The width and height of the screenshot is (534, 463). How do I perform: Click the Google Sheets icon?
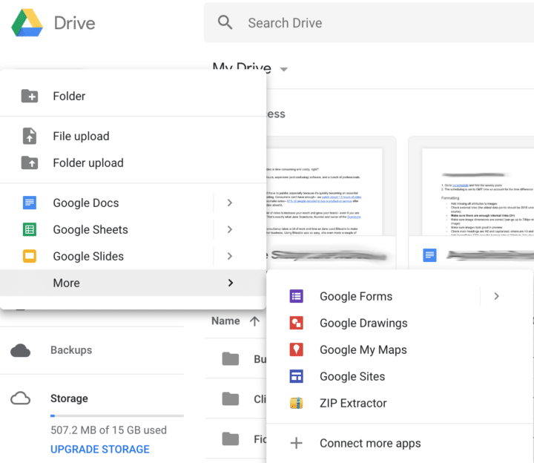pos(30,229)
